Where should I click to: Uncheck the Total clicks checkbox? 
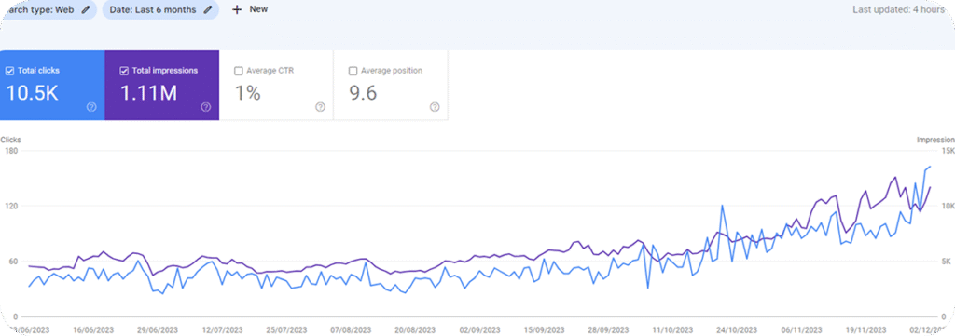[x=9, y=71]
